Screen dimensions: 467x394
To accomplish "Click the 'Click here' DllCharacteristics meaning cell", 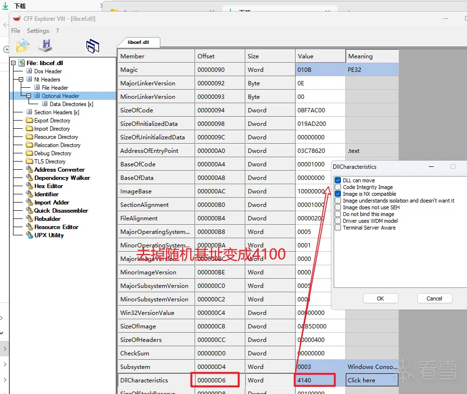I will [372, 380].
